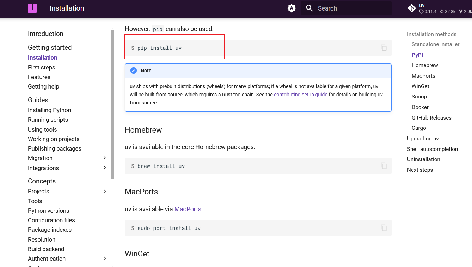Open Working on projects guide
The width and height of the screenshot is (472, 267).
pos(54,139)
